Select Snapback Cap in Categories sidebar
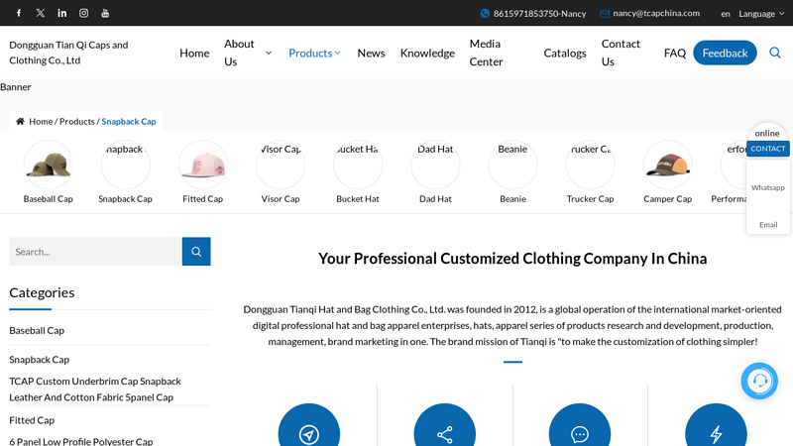 [x=39, y=360]
